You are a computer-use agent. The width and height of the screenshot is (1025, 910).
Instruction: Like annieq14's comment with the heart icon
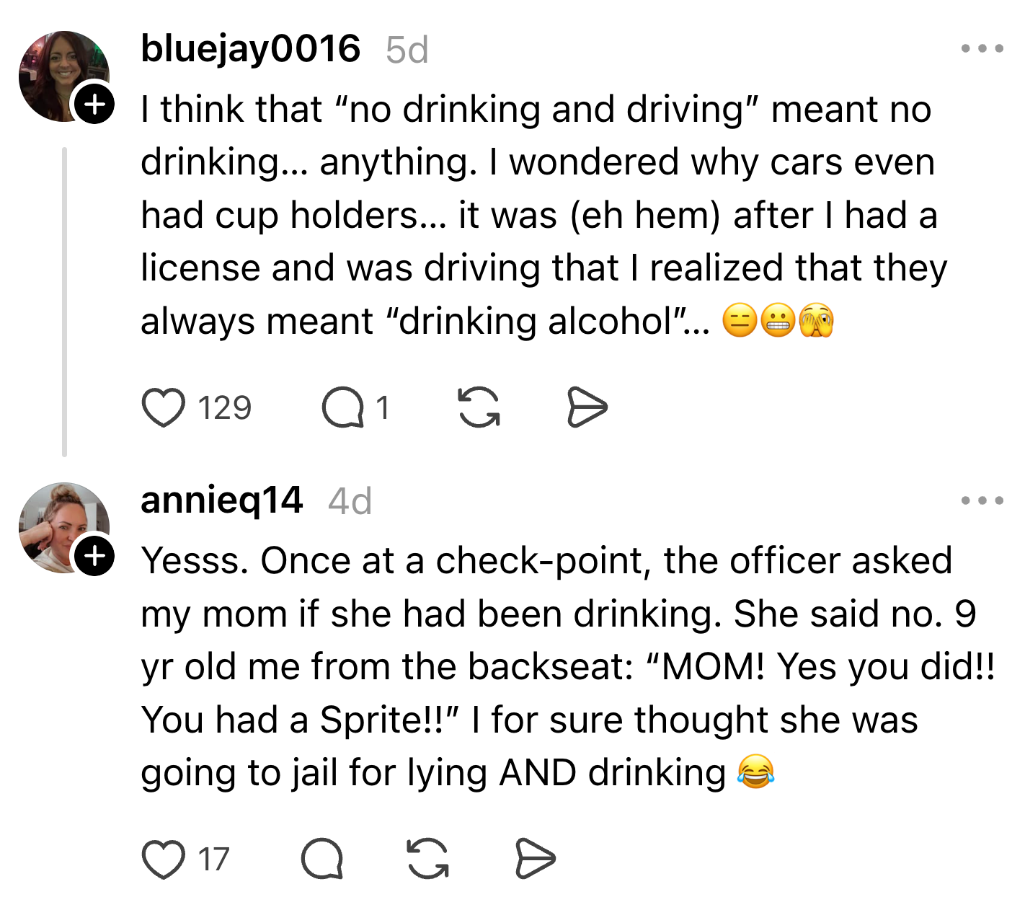click(164, 859)
